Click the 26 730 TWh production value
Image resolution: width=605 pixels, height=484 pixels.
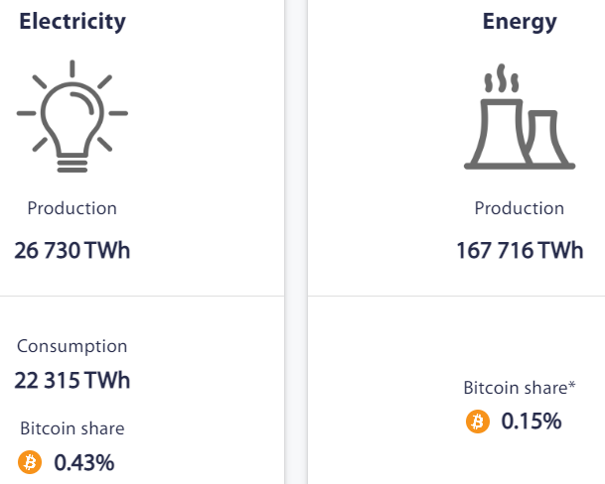(x=73, y=250)
